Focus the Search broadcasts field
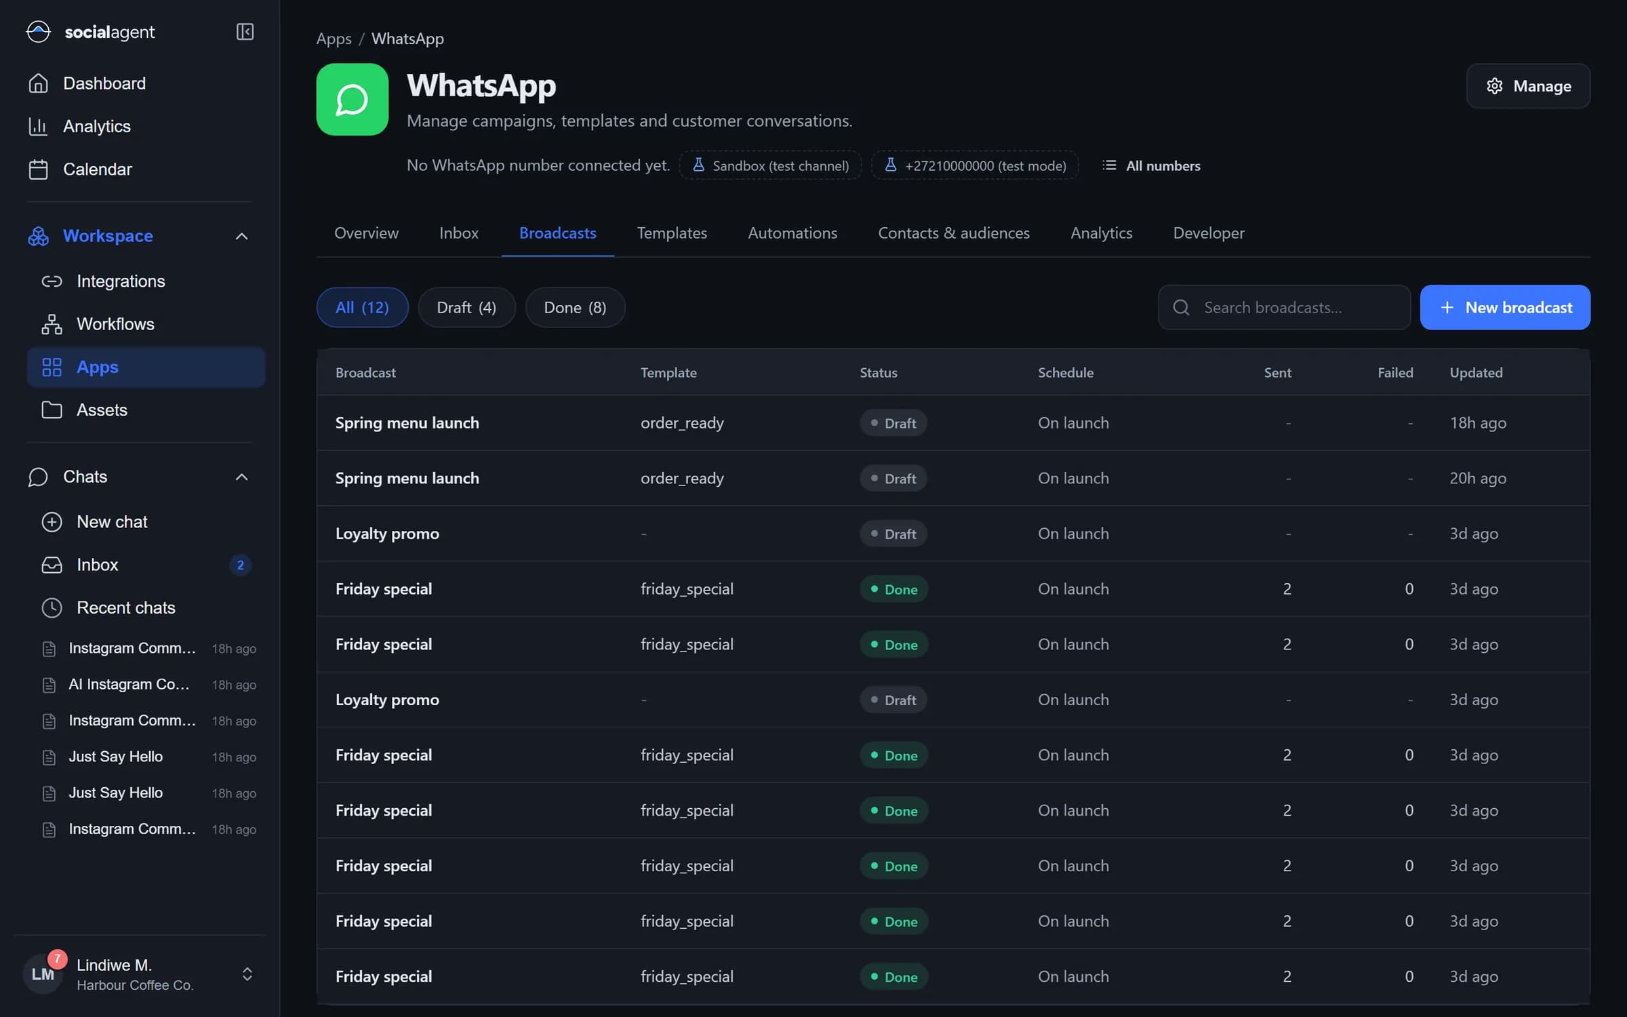Image resolution: width=1627 pixels, height=1017 pixels. click(1284, 307)
